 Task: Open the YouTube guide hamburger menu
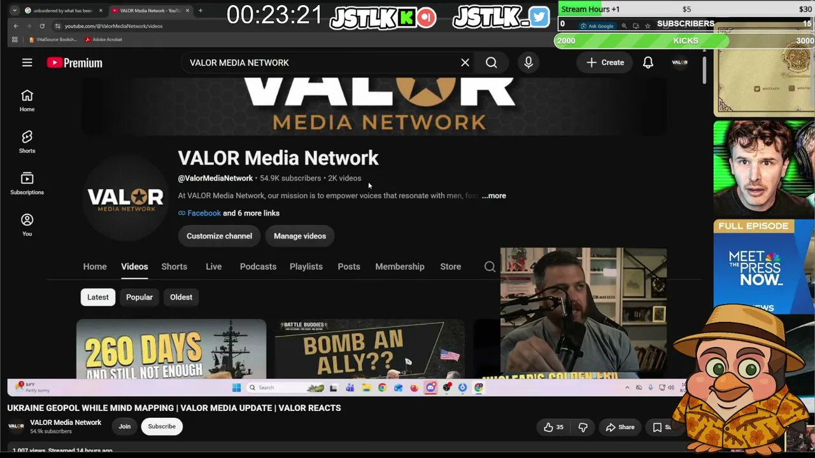click(x=27, y=62)
